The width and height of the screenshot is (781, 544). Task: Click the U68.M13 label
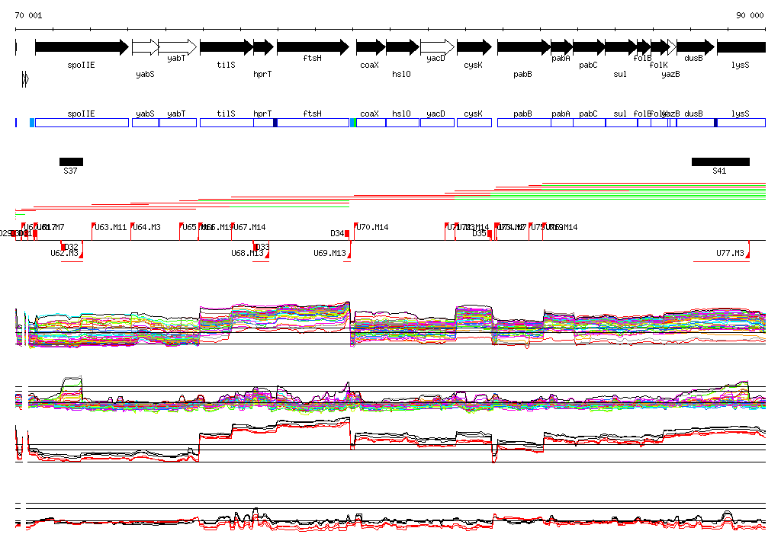247,254
